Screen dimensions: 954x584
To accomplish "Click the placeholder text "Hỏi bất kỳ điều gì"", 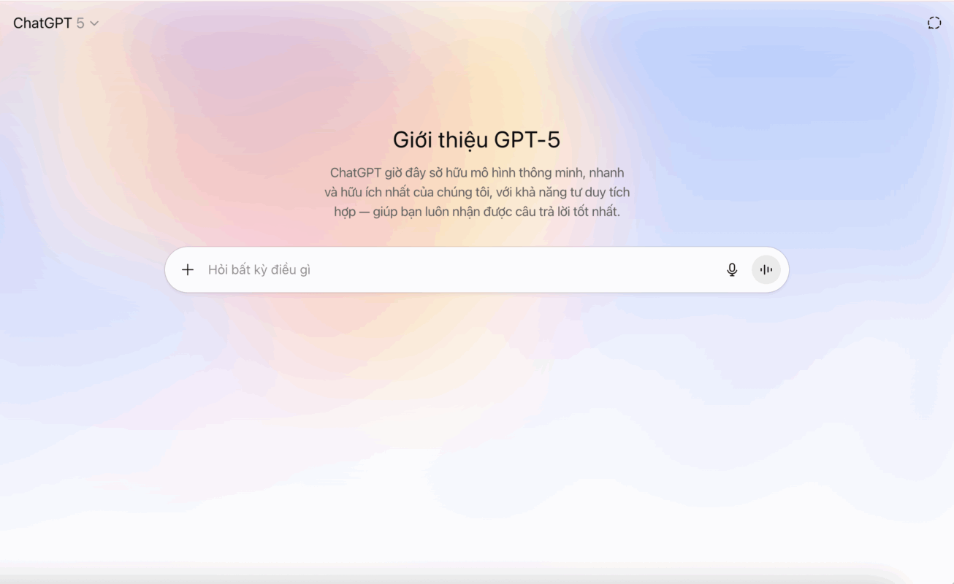I will (259, 270).
